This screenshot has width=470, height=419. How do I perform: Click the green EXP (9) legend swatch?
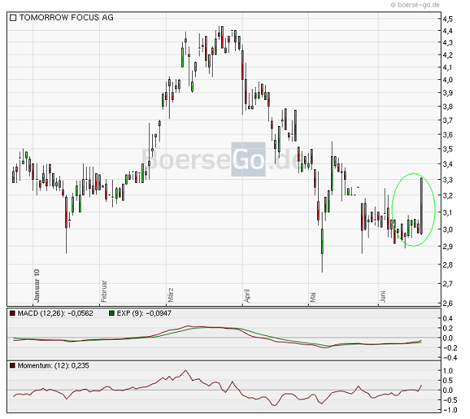(112, 314)
